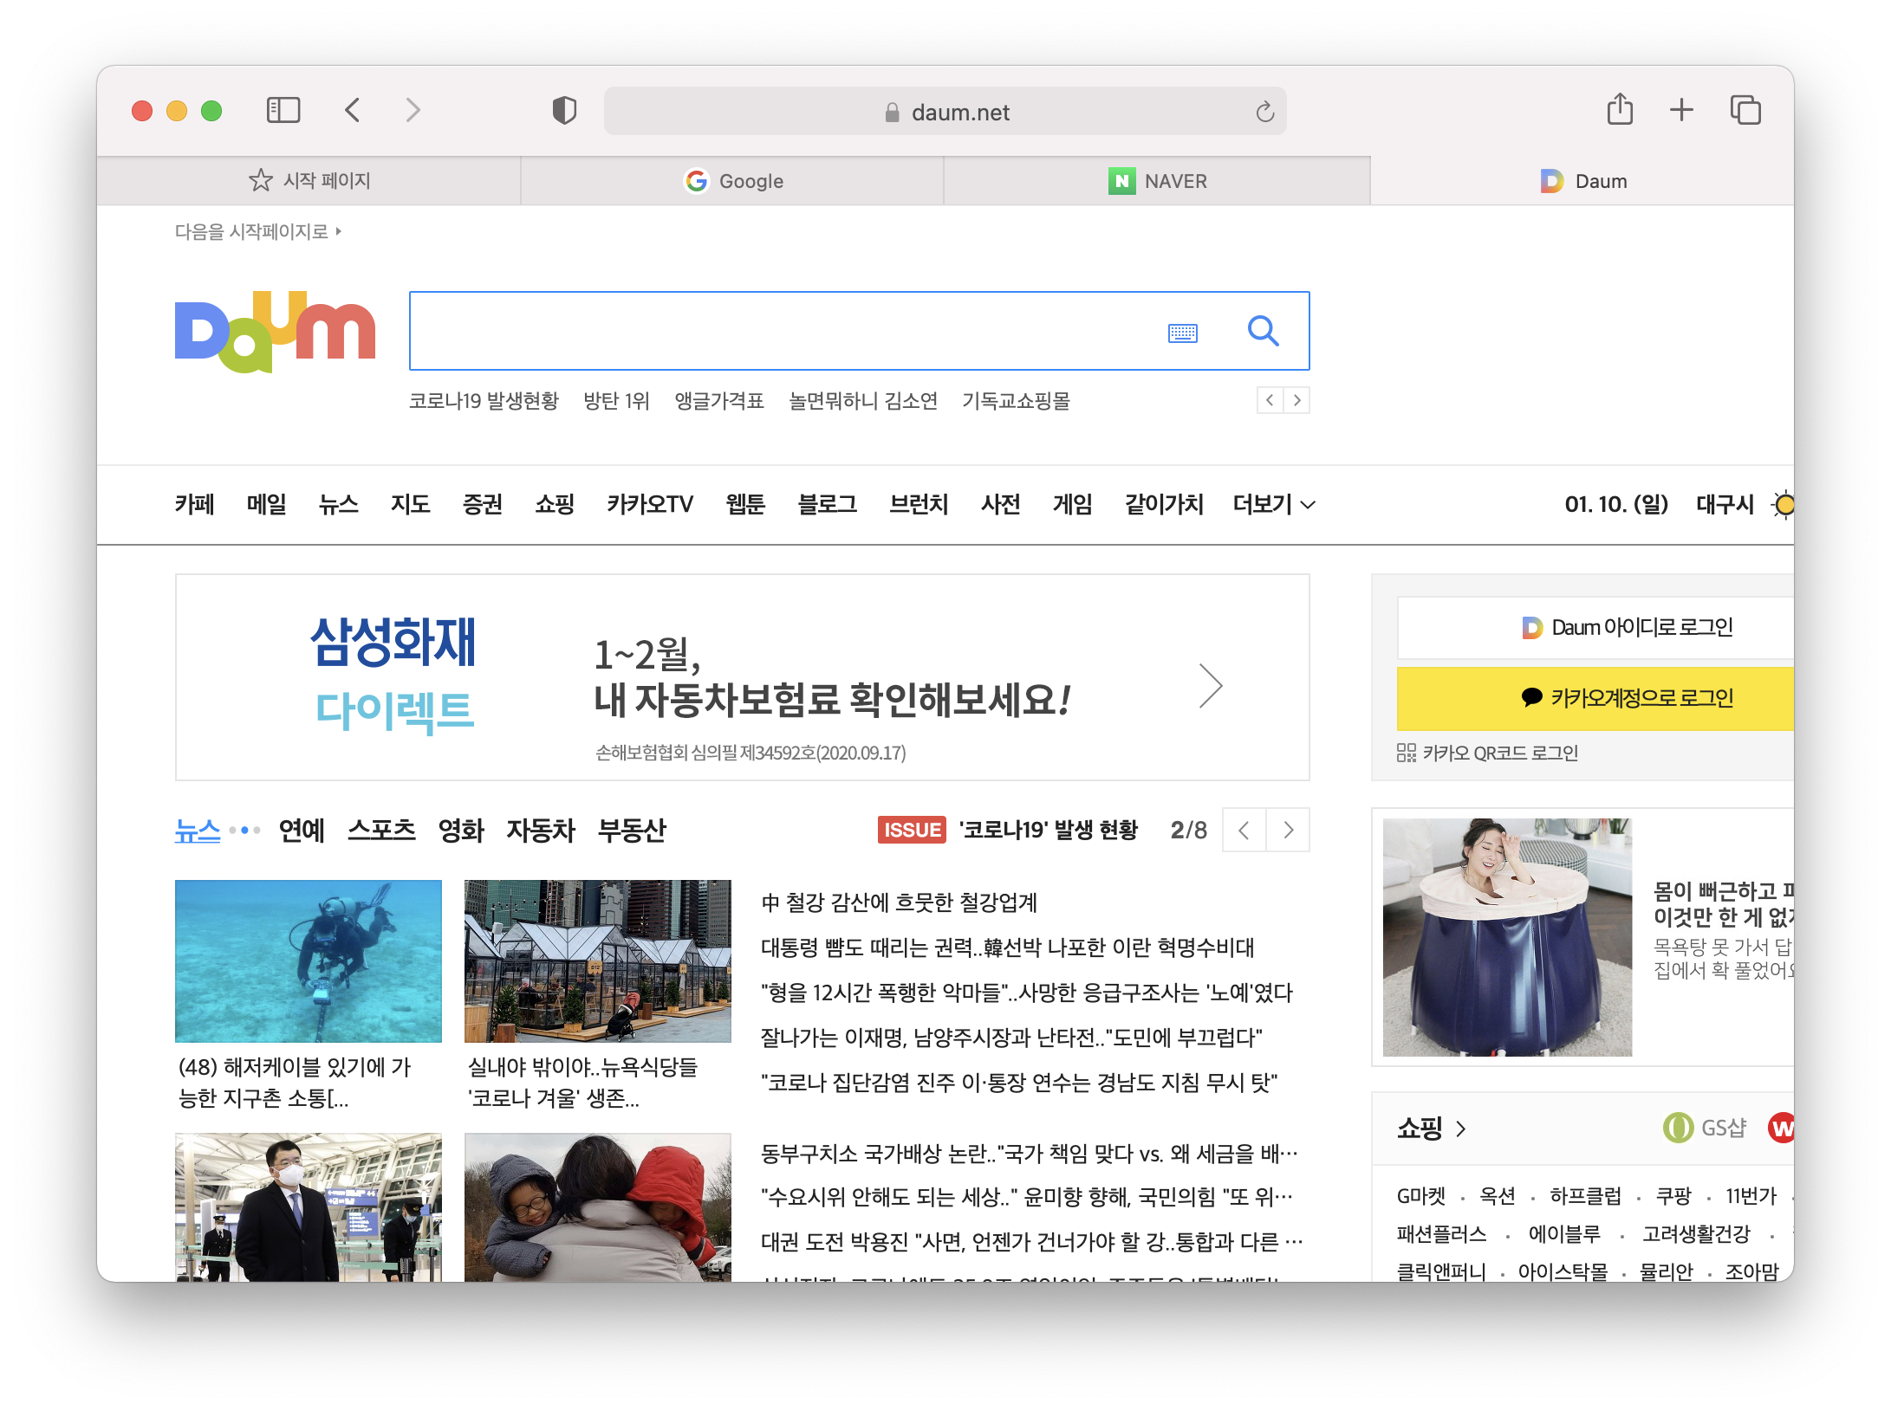
Task: Click next arrow in trending keywords
Action: [1296, 400]
